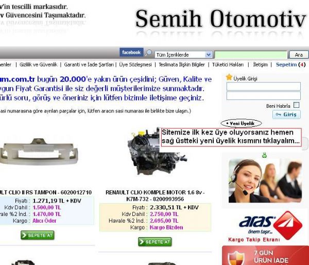The height and width of the screenshot is (265, 309).
Task: Click the Giriş login button
Action: click(286, 114)
